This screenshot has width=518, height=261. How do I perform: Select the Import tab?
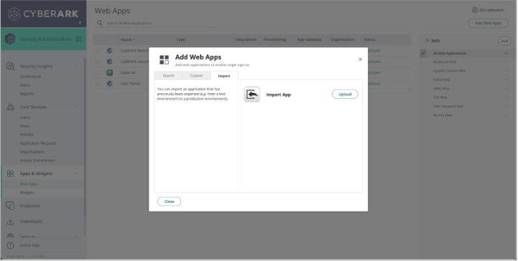tap(224, 76)
